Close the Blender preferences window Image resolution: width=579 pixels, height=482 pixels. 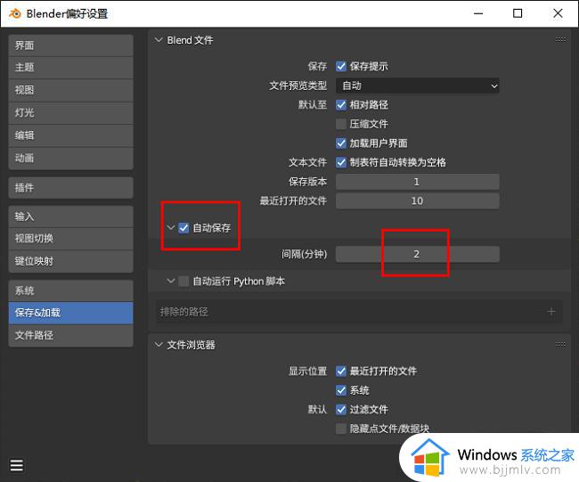pos(558,13)
